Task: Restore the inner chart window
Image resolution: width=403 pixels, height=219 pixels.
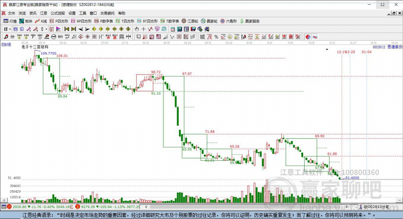Action: pos(394,13)
